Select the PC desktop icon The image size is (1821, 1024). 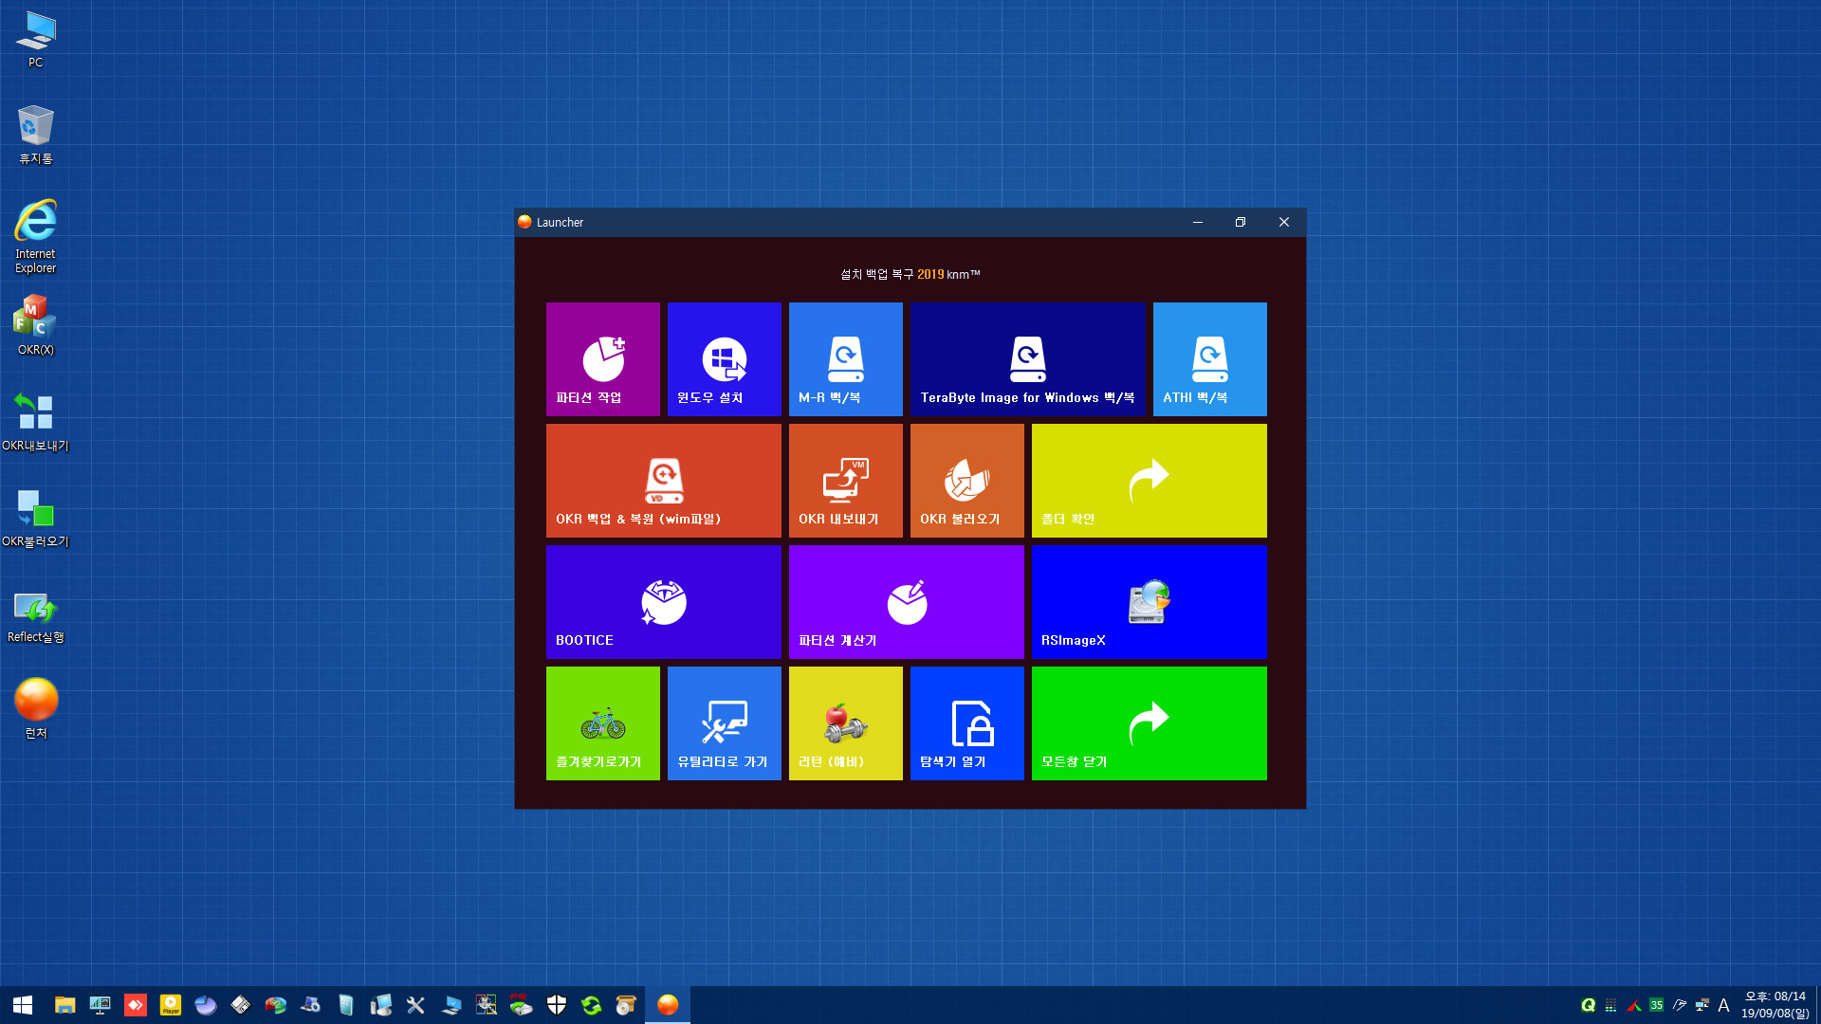35,39
